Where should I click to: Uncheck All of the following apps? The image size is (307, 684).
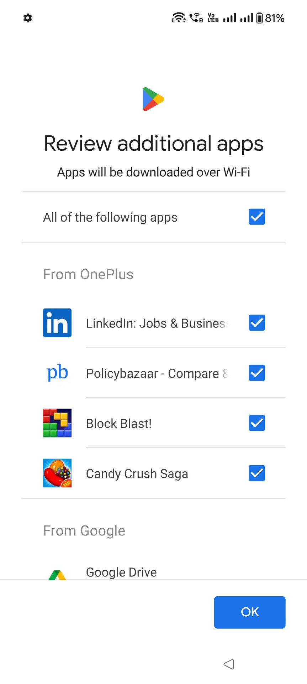click(257, 217)
